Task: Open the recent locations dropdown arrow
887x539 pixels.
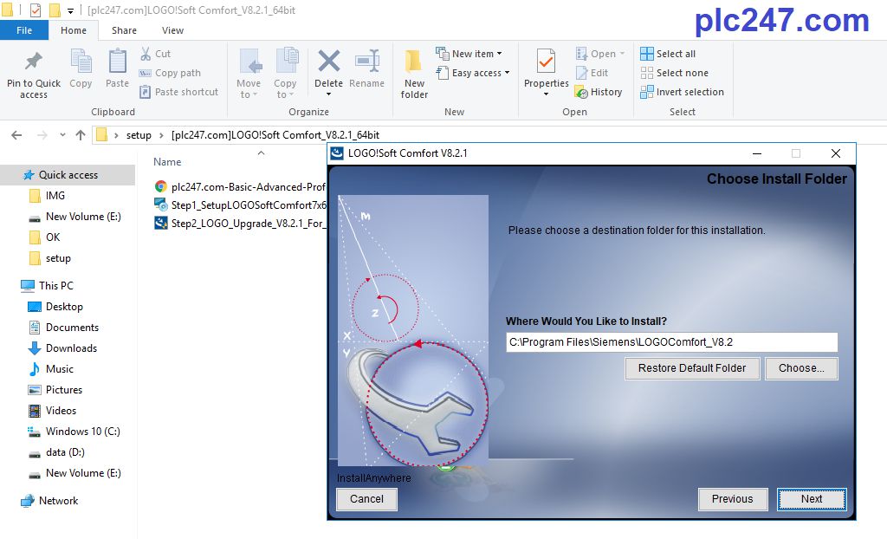Action: (x=62, y=135)
